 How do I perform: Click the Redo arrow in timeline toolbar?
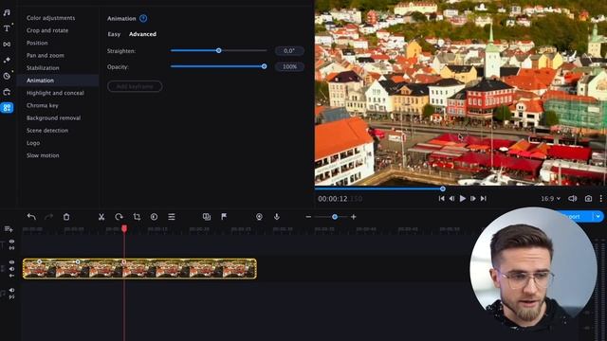pyautogui.click(x=48, y=217)
